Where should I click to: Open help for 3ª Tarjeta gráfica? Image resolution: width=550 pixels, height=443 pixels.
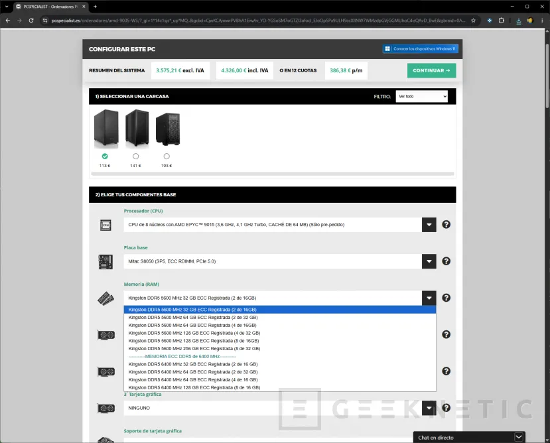[446, 408]
